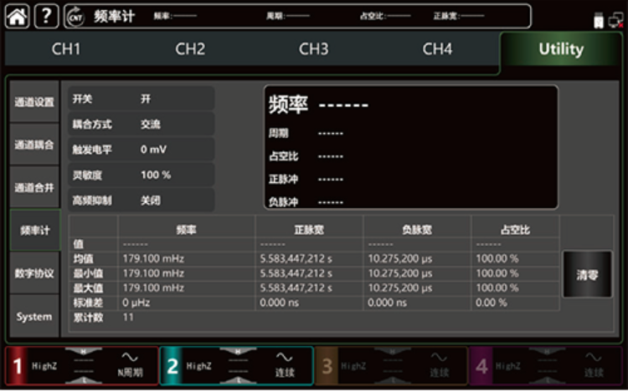Click the CNT frequency counter icon
Screen dimensions: 628x392
(x=75, y=16)
